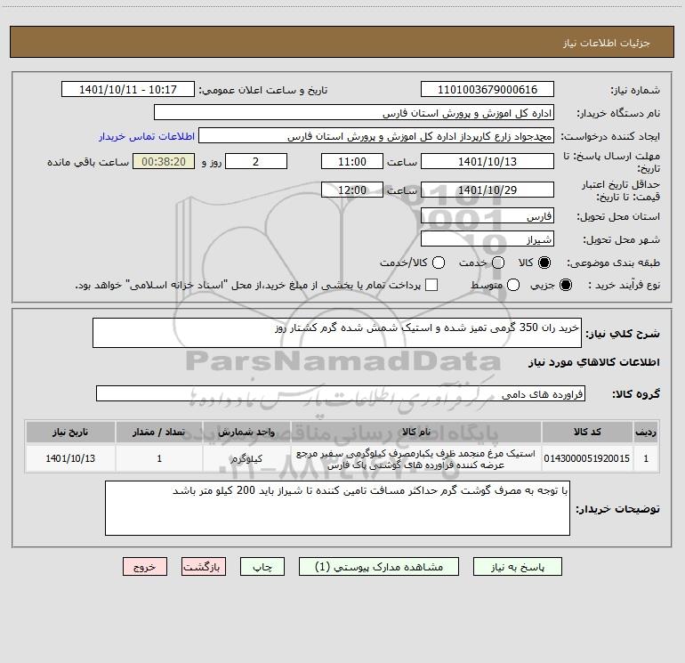The image size is (685, 663).
Task: Select the جزیی purchase type radio
Action: (566, 285)
